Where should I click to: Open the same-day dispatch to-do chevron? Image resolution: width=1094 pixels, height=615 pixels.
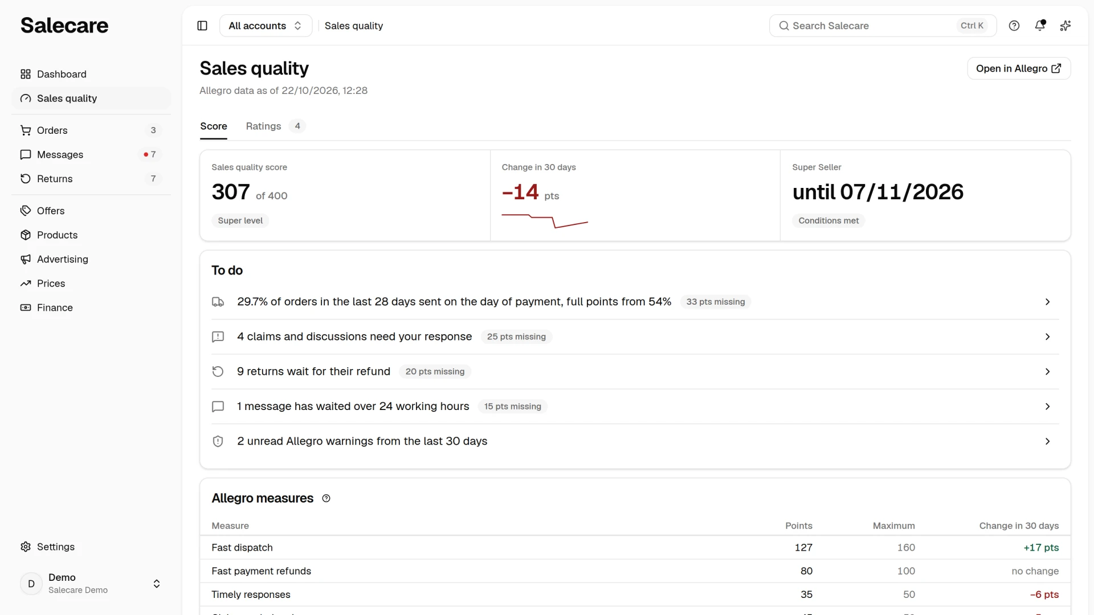pyautogui.click(x=1047, y=302)
